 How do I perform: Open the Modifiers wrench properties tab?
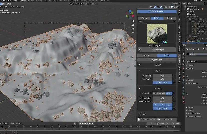[x=183, y=80]
